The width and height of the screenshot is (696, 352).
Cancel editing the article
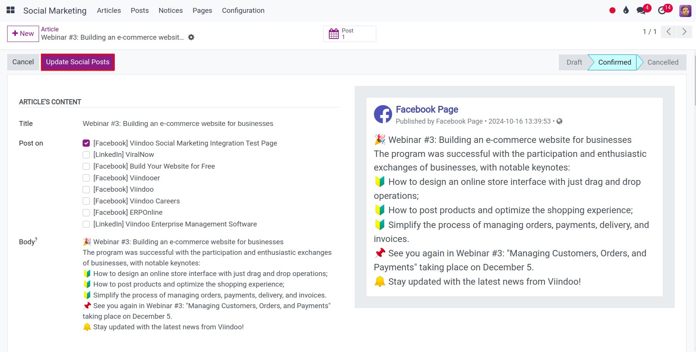coord(23,62)
